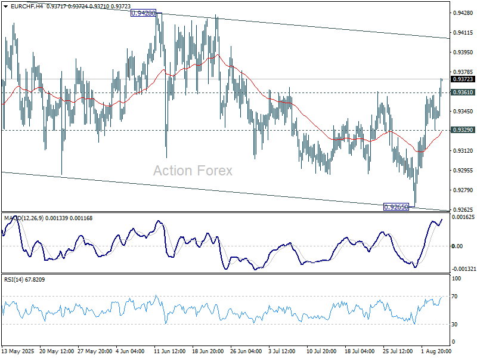Viewport: 477px width, 358px height.
Task: Click the 25 Jul 12:00 time label
Action: click(x=397, y=351)
